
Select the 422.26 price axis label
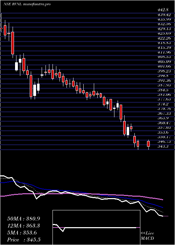164,38
